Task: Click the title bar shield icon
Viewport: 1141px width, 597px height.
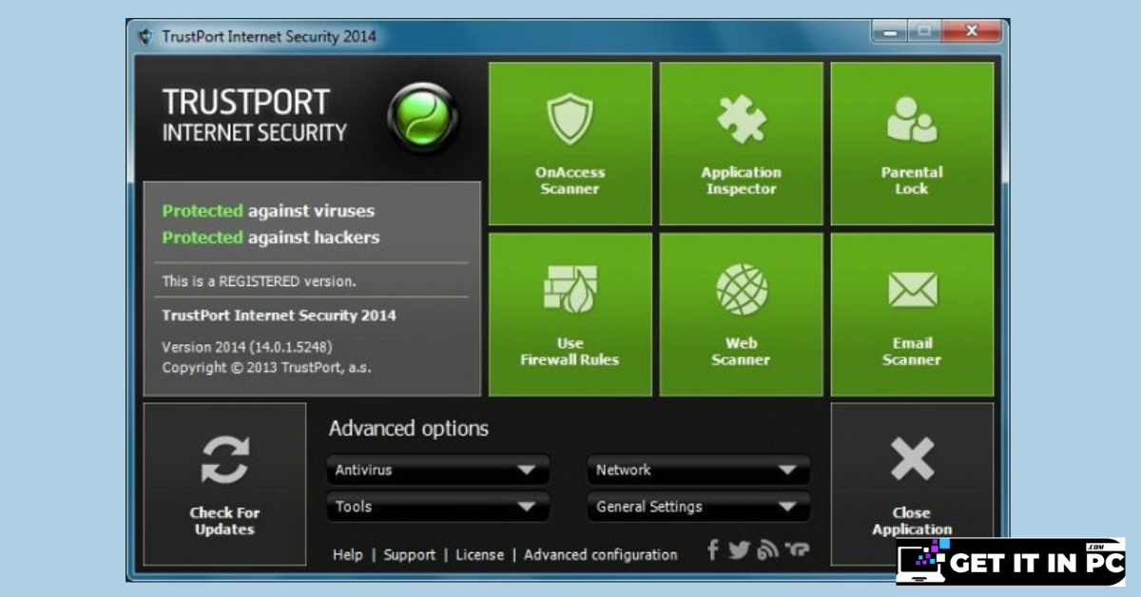Action: [x=145, y=37]
